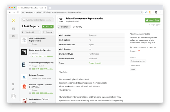Click the keyword search input field
The width and height of the screenshot is (170, 112).
tap(38, 20)
